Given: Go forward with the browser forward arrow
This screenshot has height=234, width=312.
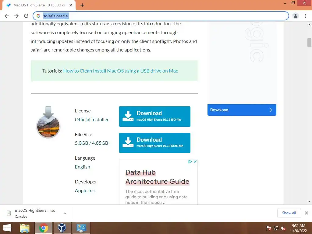Looking at the screenshot, I should 16,16.
